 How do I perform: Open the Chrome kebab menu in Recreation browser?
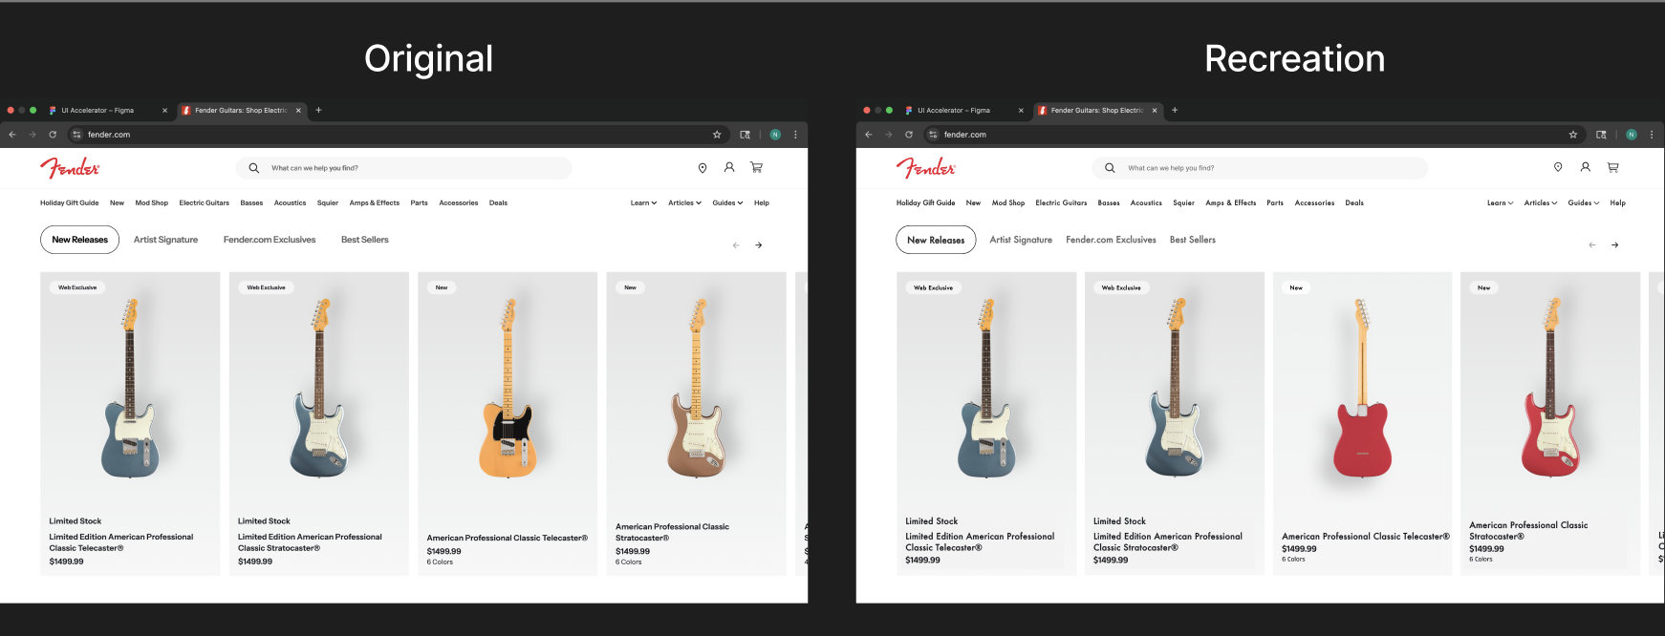click(x=1652, y=135)
